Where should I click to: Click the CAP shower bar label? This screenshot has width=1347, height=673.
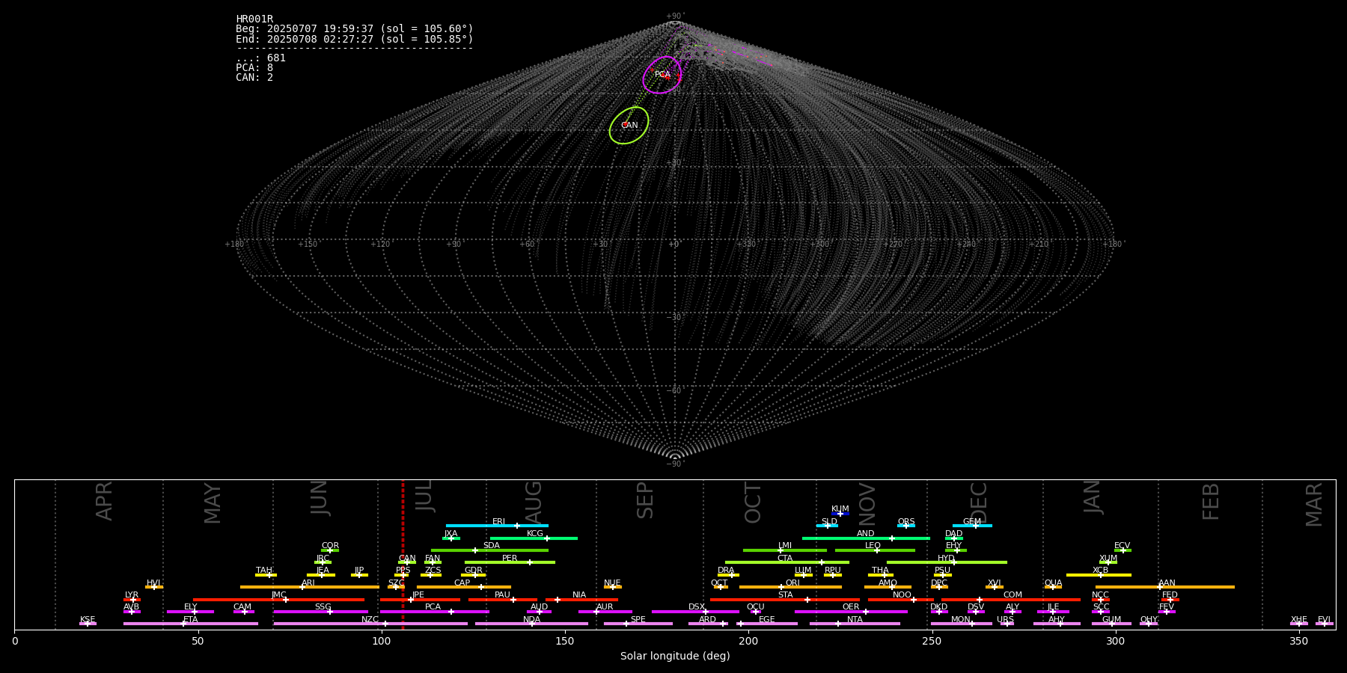[x=462, y=583]
